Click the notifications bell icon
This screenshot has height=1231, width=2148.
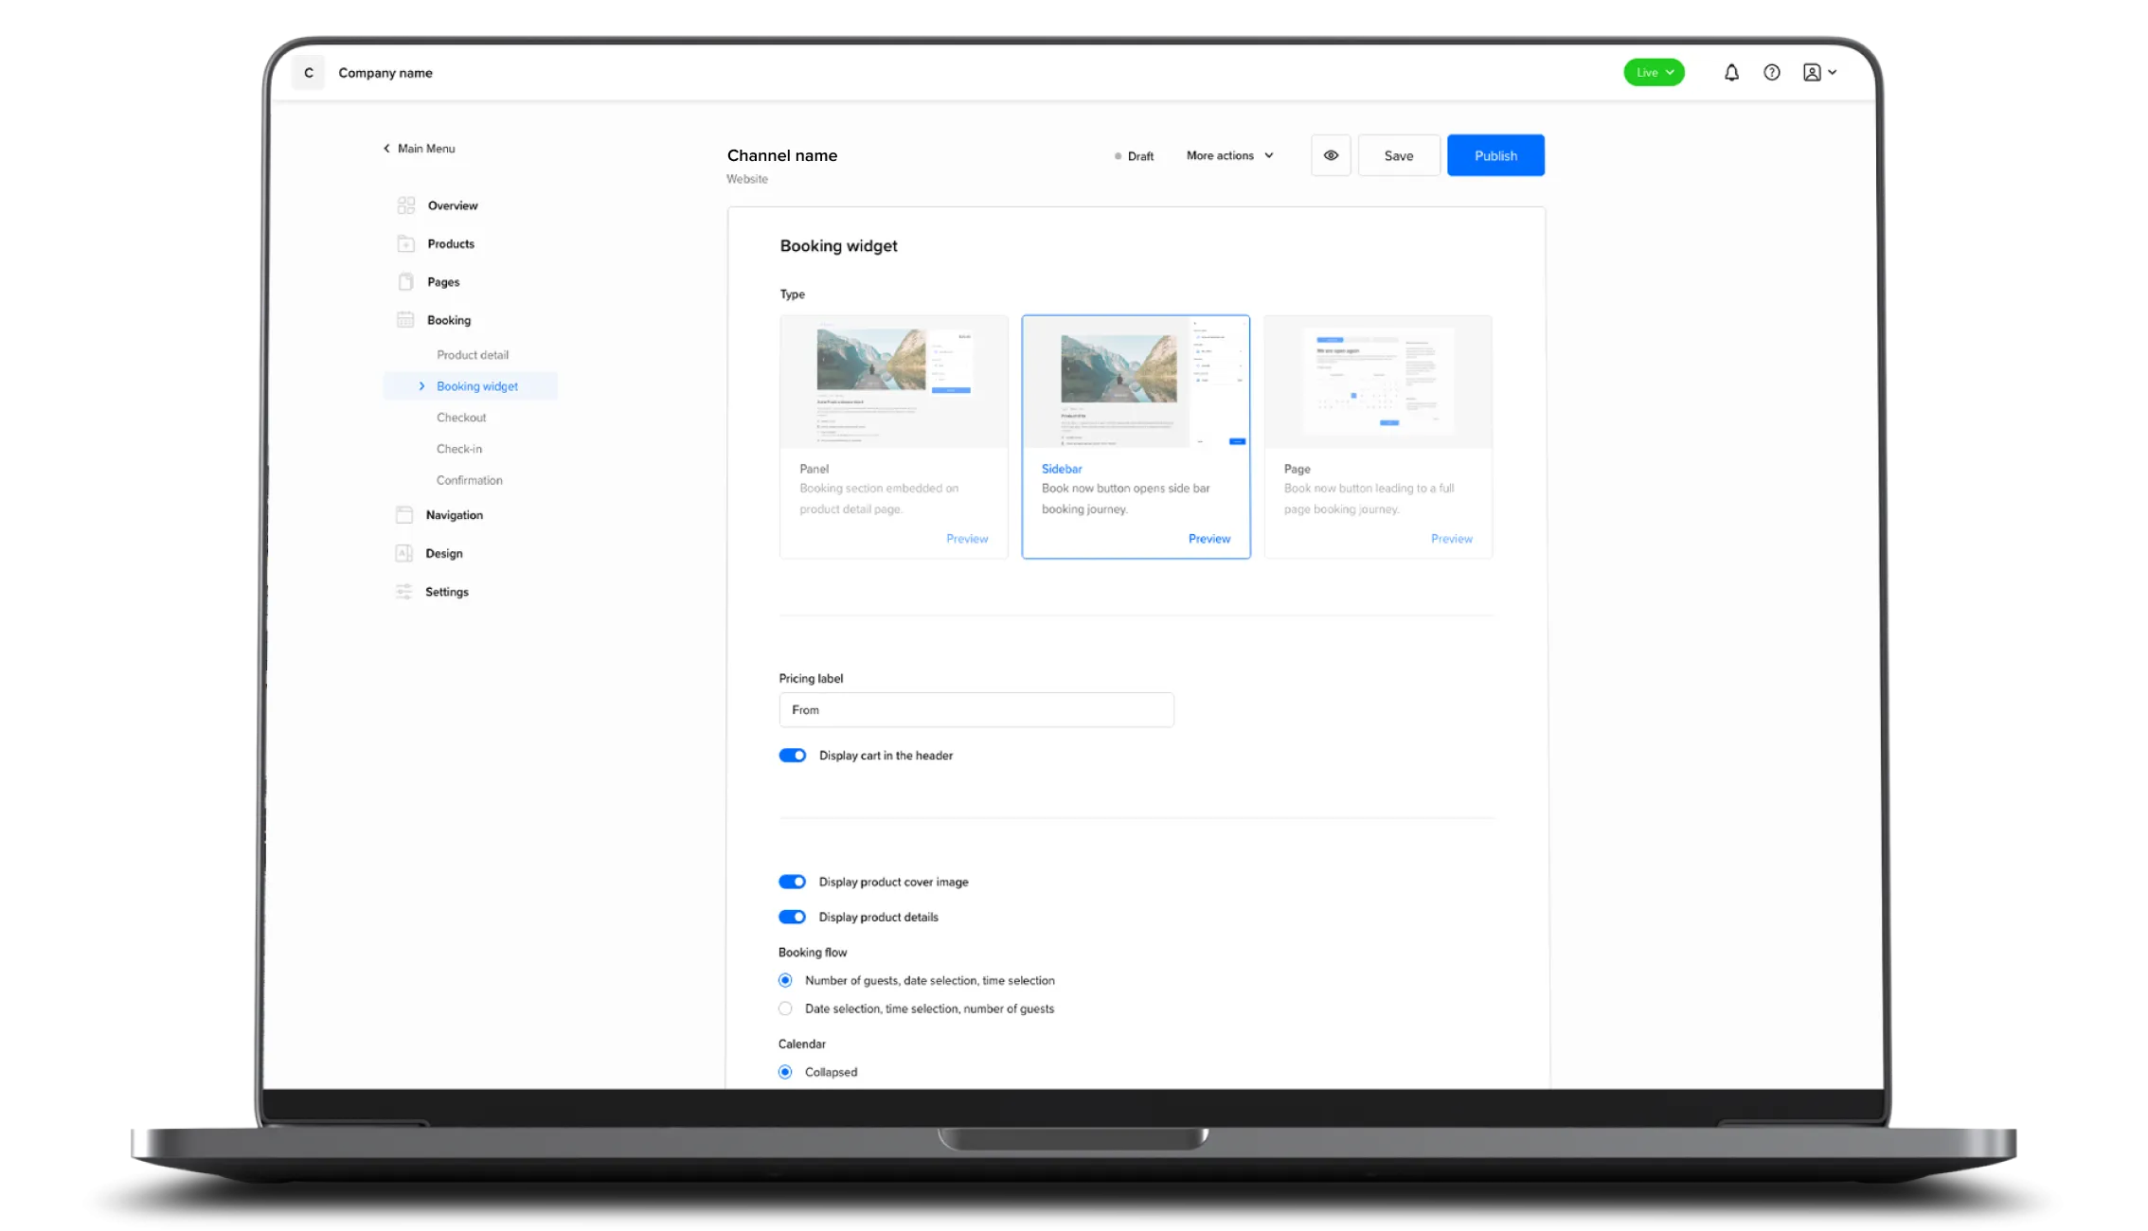(x=1731, y=73)
